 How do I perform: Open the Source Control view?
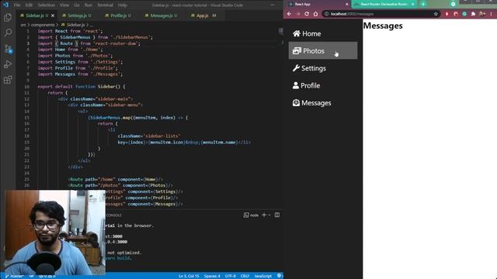coord(8,49)
